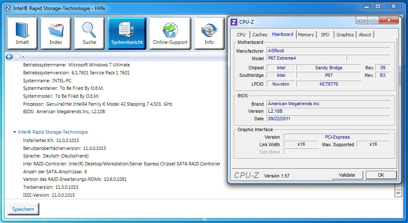Click the Sandy Bridge chipset field
Image resolution: width=408 pixels, height=223 pixels.
coord(328,68)
